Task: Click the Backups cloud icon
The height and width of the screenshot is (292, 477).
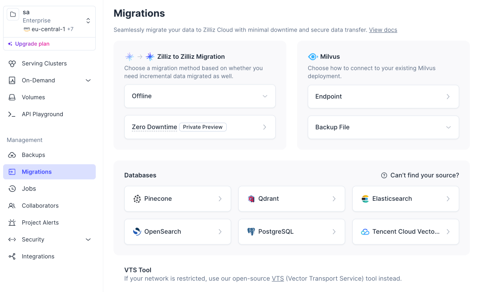Action: coord(12,155)
